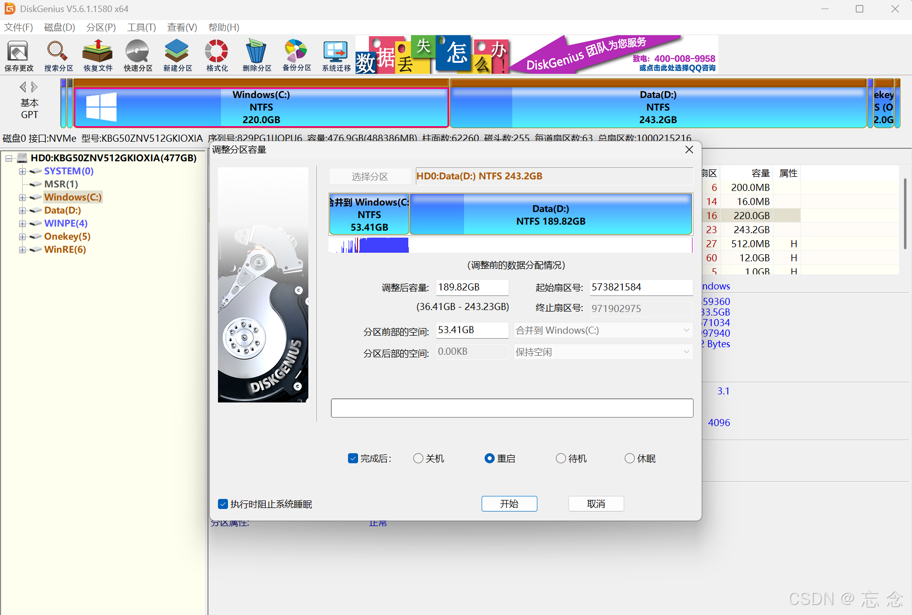Image resolution: width=912 pixels, height=615 pixels.
Task: Select the 待机 (standby) radio option
Action: point(560,458)
